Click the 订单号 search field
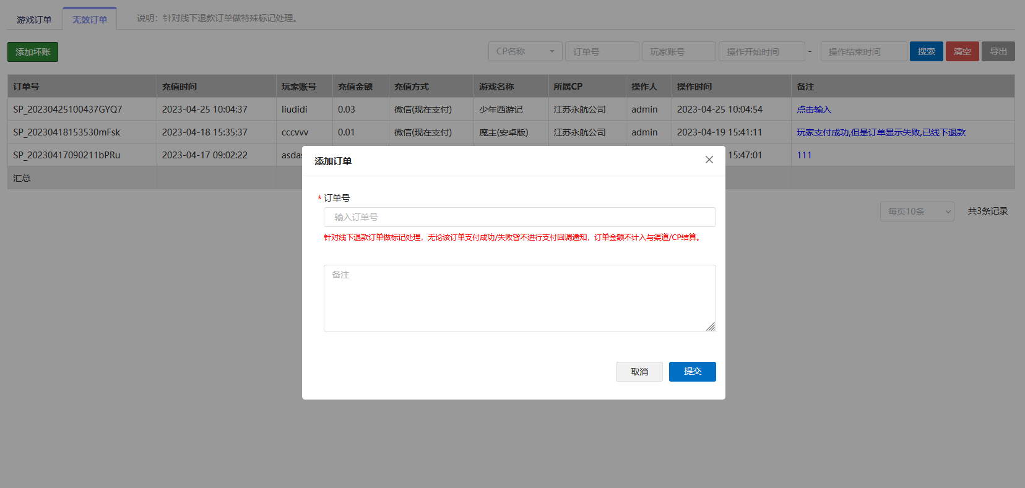 click(x=602, y=51)
